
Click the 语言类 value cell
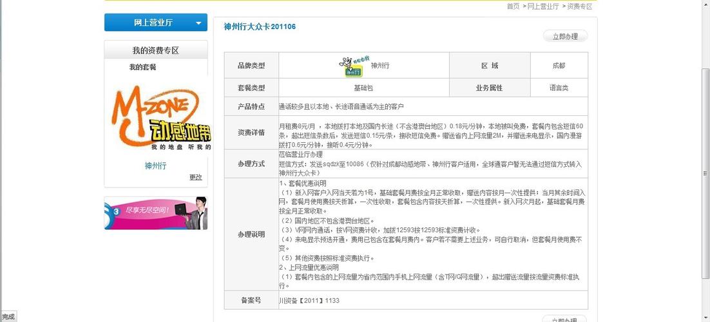coord(559,88)
